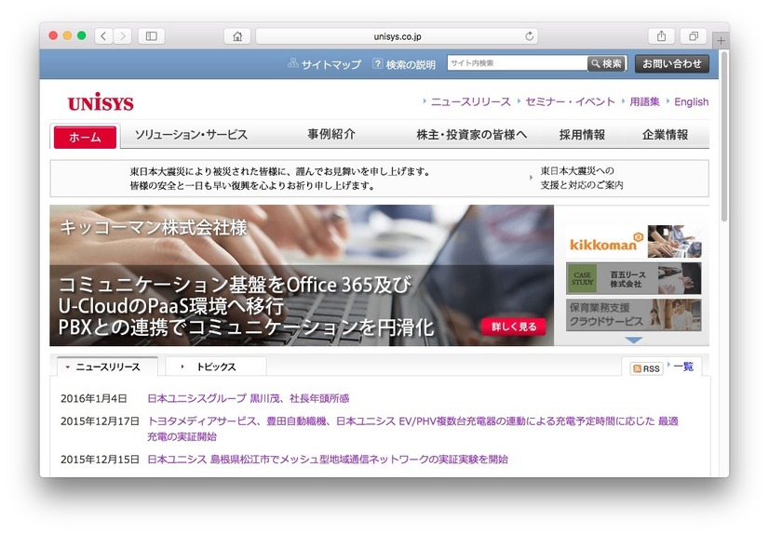Select the kikkoman banner thumbnail
This screenshot has width=769, height=534.
click(x=634, y=242)
